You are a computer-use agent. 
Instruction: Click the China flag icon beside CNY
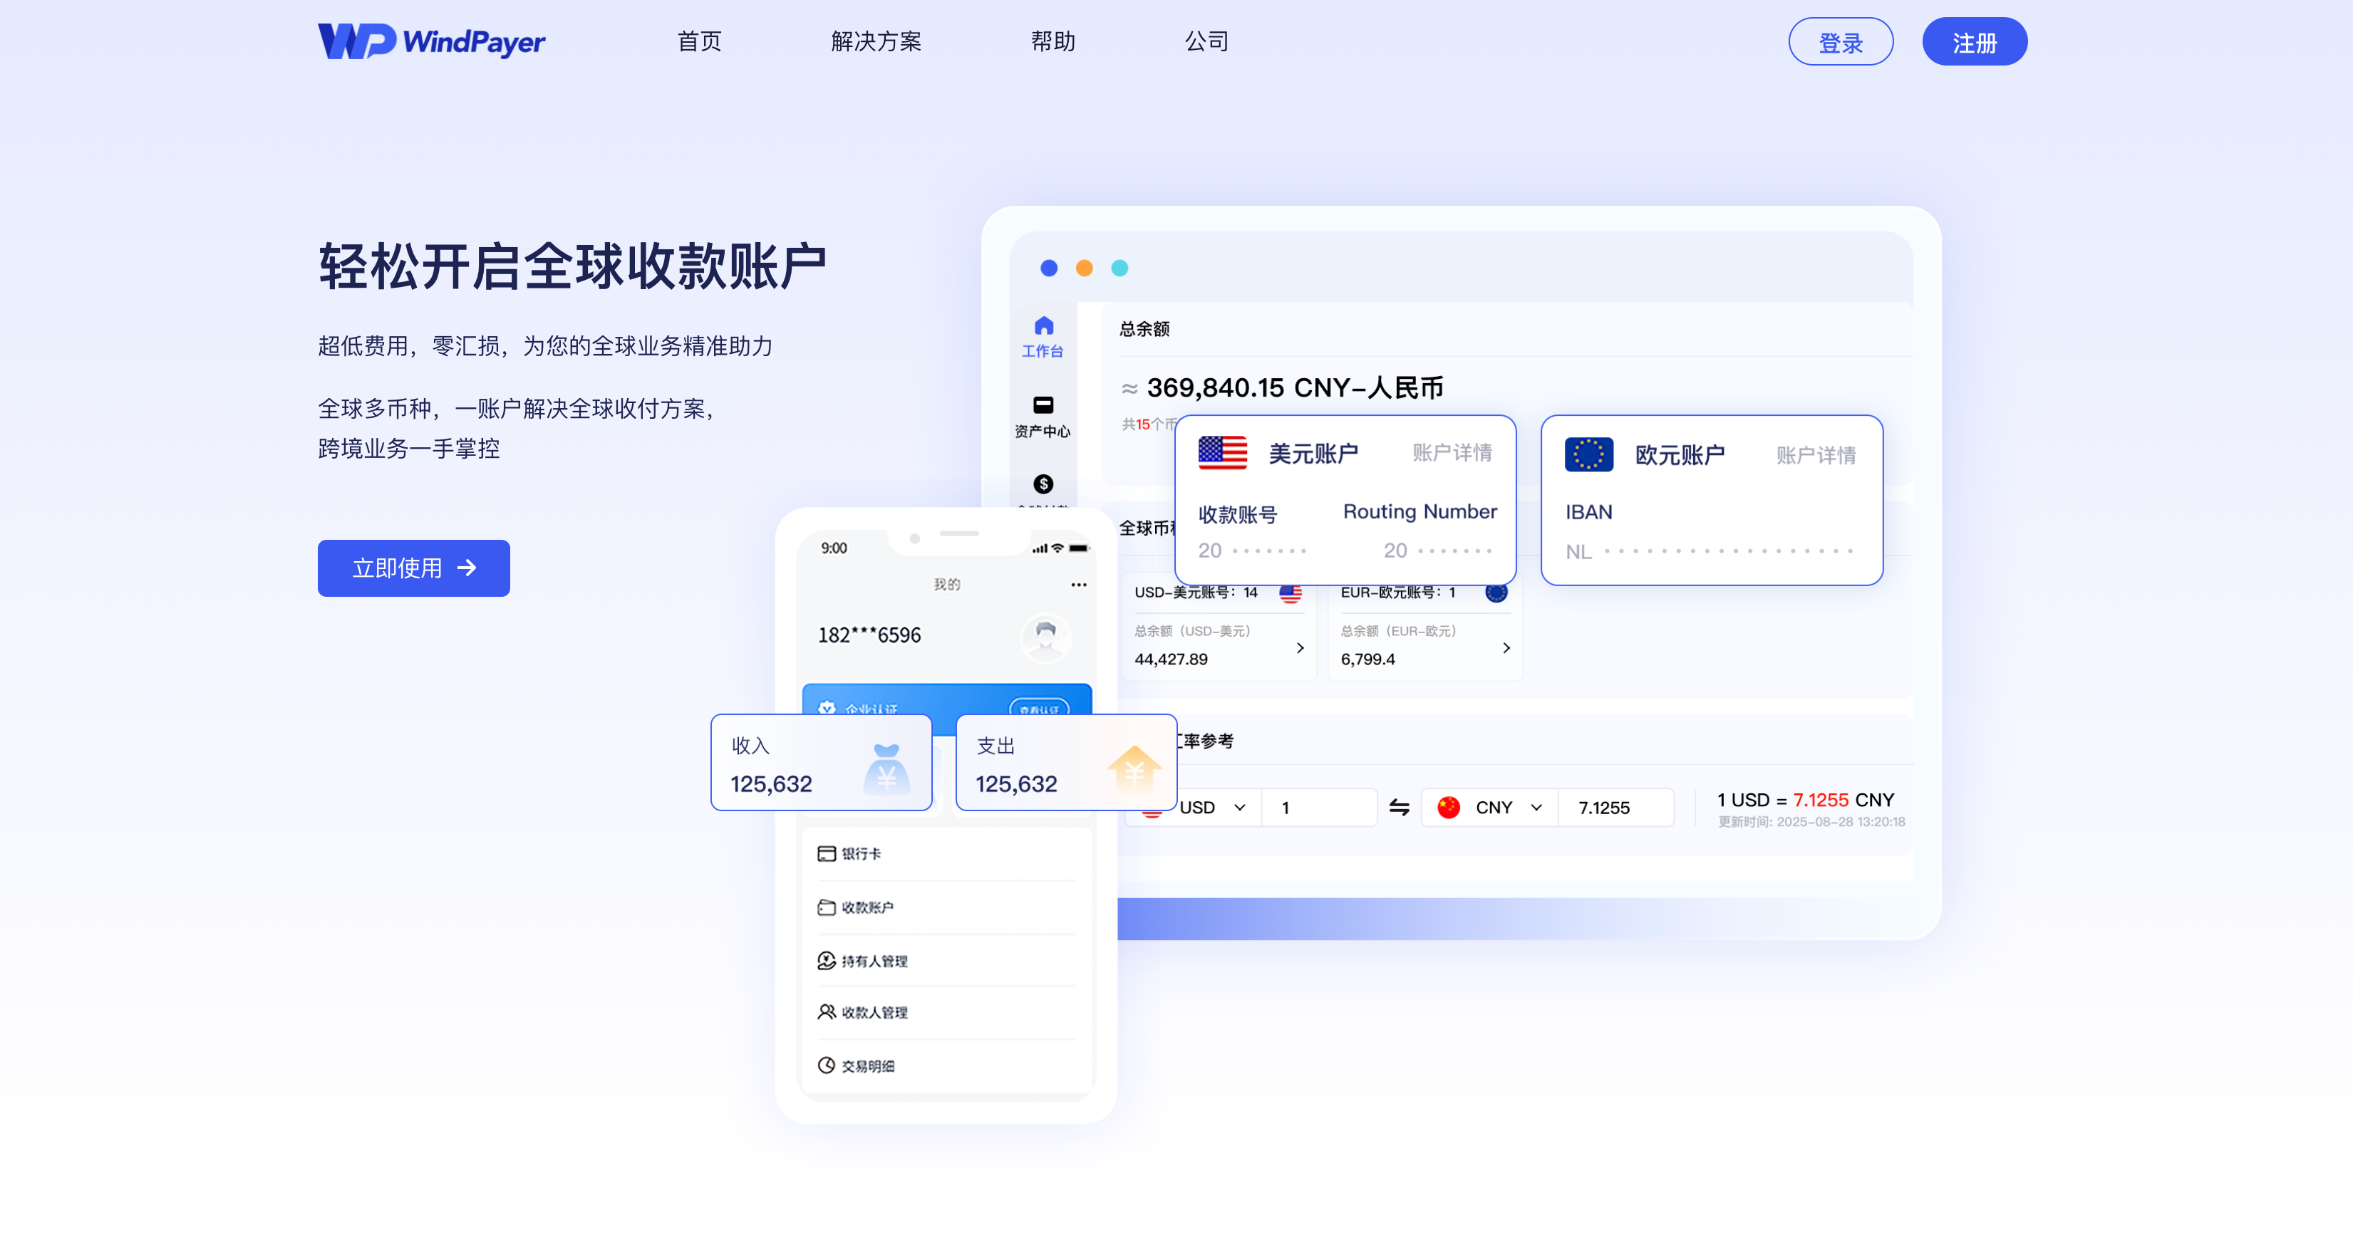(x=1448, y=808)
